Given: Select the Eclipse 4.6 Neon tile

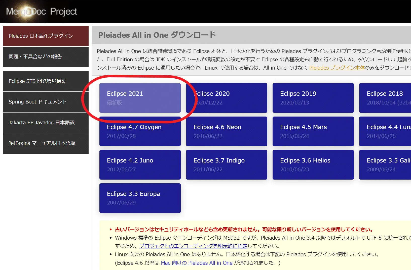Looking at the screenshot, I should [x=227, y=131].
